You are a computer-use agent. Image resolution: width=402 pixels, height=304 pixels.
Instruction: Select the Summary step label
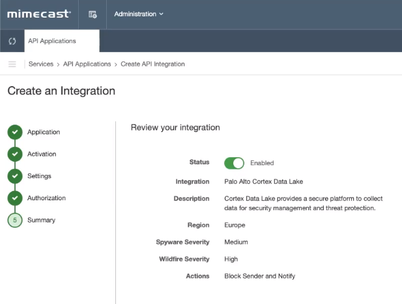[41, 220]
